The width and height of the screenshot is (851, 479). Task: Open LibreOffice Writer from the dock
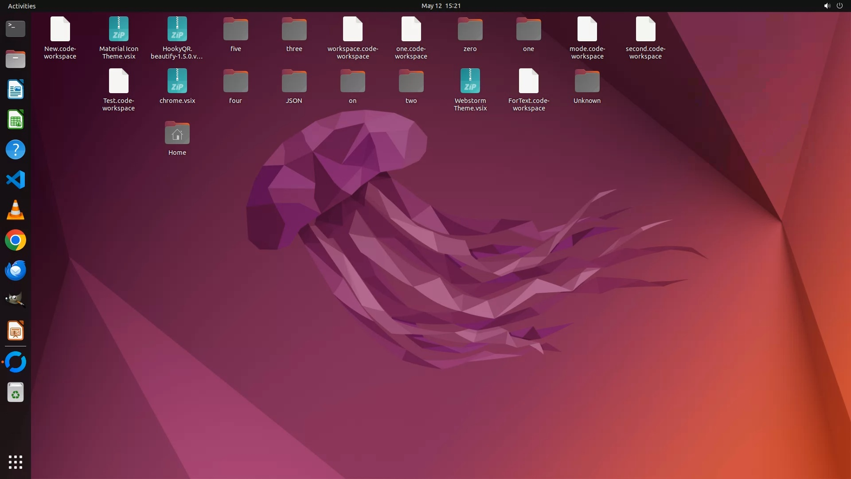(16, 90)
